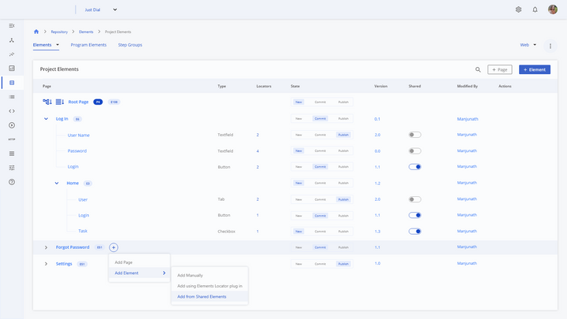Screen dimensions: 567x319
Task: Choose Add from Shared Elements
Action: click(202, 296)
